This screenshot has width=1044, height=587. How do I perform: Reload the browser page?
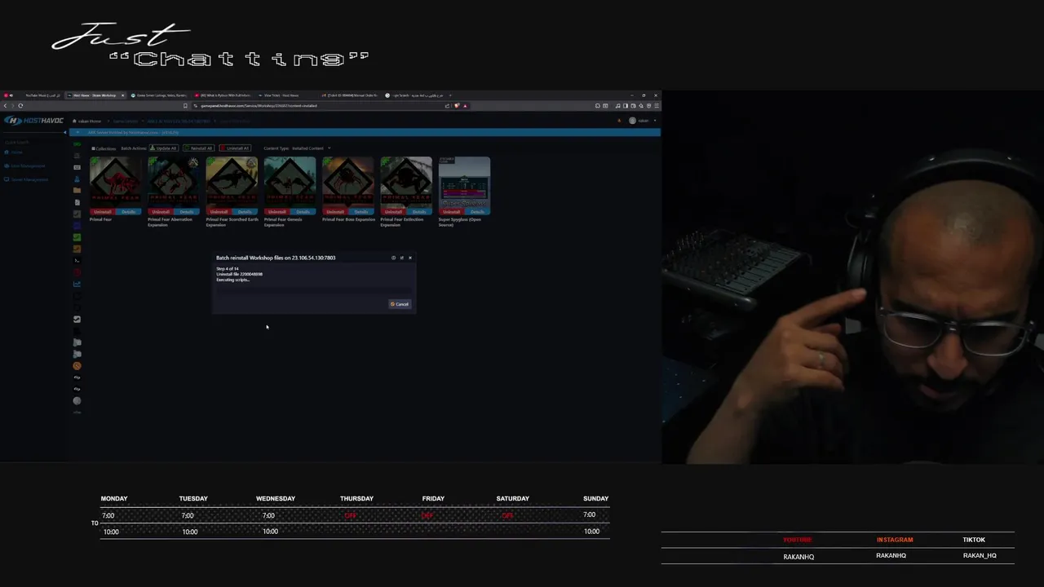point(20,106)
